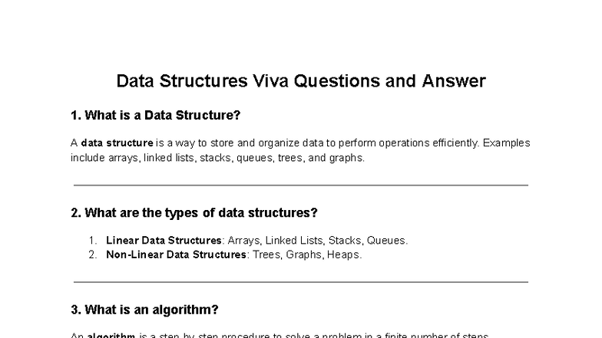Image resolution: width=602 pixels, height=338 pixels.
Task: Click the document title "Data Structures Viva Questions and Answer"
Action: click(x=300, y=81)
